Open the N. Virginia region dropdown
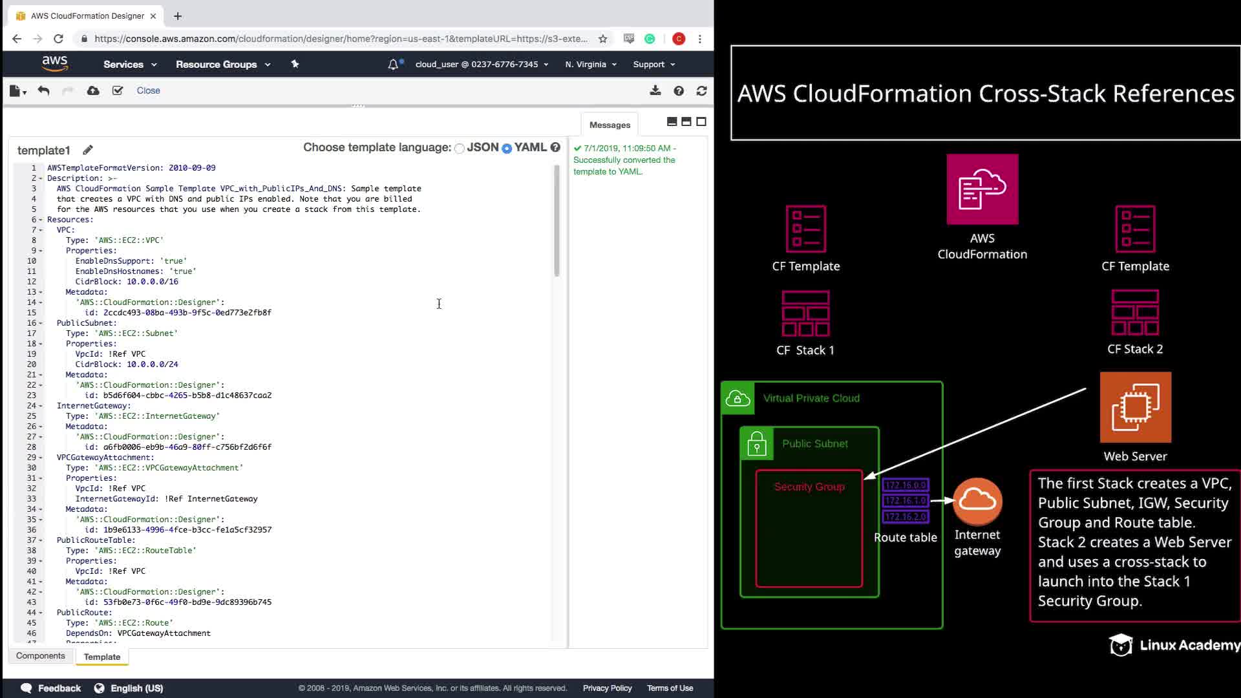The image size is (1241, 698). coord(591,65)
